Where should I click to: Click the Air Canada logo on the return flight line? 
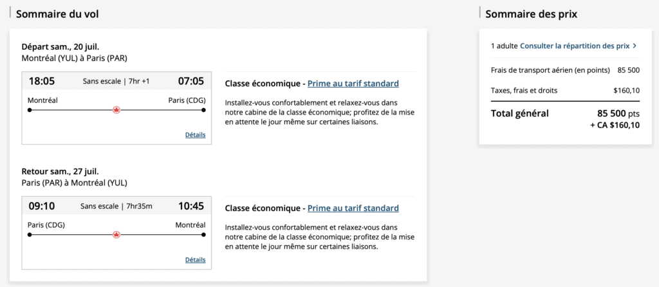pyautogui.click(x=116, y=235)
